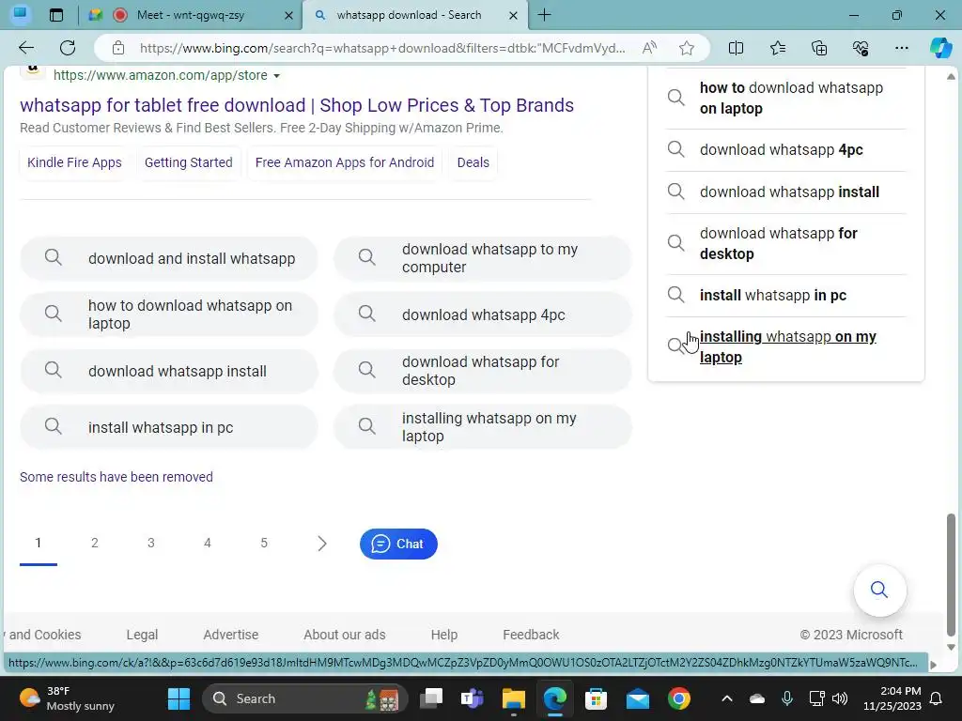The image size is (962, 721).
Task: Open weather widget 38°F Mostly sunny
Action: [68, 698]
